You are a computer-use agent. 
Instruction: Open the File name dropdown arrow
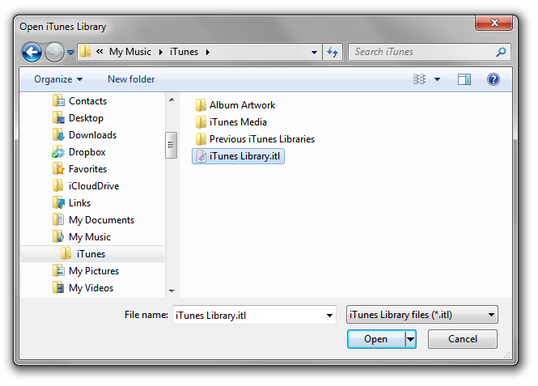(329, 315)
